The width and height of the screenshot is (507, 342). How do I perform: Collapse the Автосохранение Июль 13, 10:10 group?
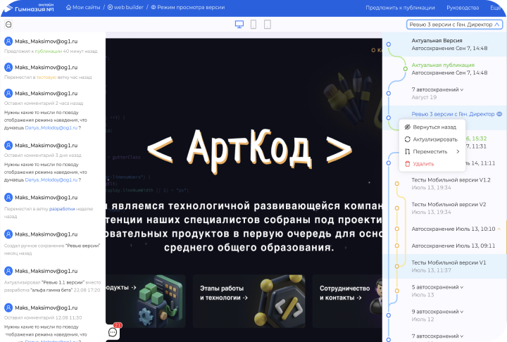point(499,229)
